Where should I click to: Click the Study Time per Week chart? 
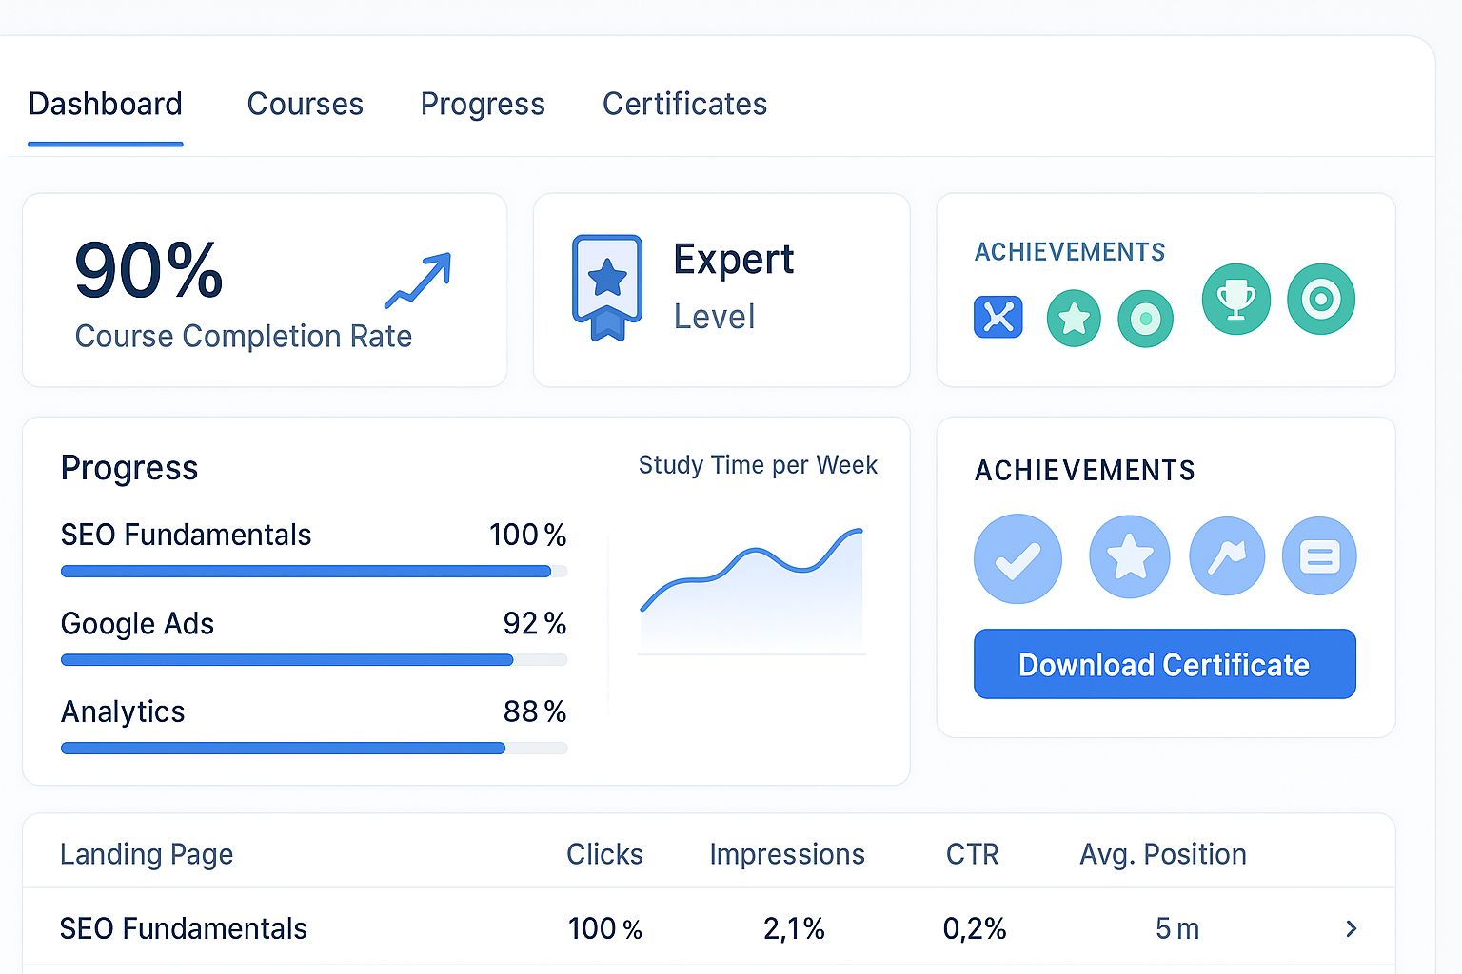pyautogui.click(x=752, y=590)
